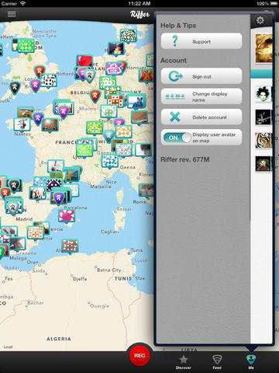
Task: Click the teal X delete icon
Action: click(x=175, y=117)
